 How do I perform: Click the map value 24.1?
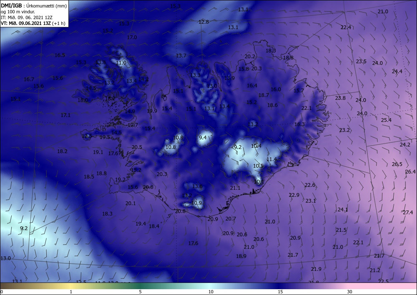tap(342, 210)
